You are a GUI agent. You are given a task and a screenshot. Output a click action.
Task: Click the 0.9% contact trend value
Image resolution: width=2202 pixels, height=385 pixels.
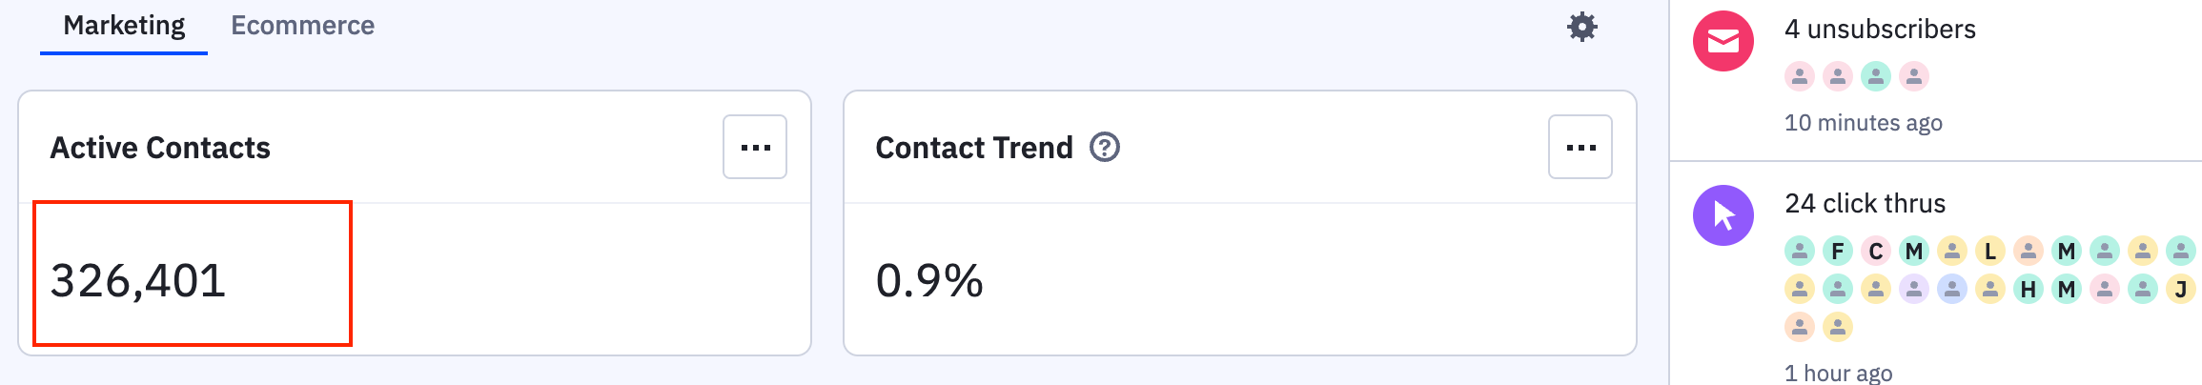pos(928,280)
